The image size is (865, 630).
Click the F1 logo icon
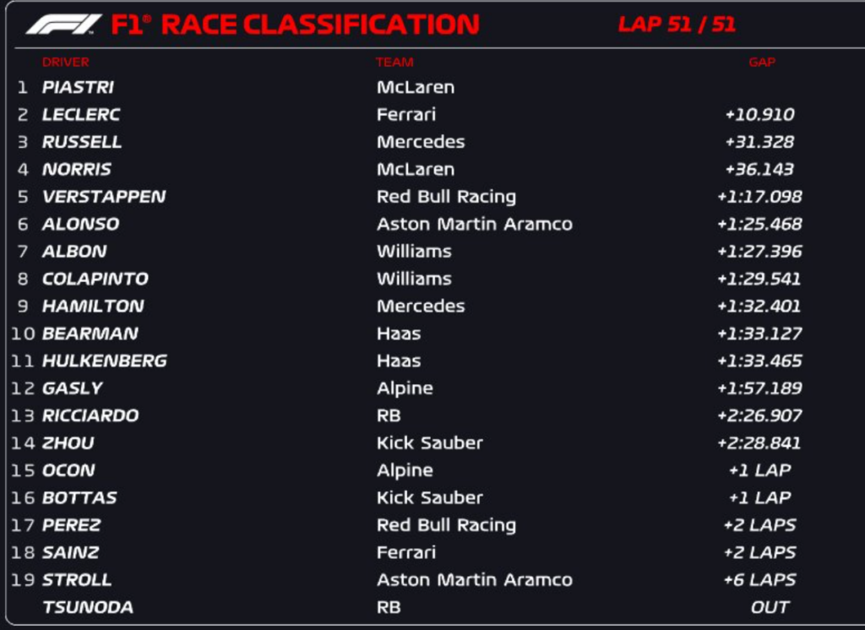[63, 24]
